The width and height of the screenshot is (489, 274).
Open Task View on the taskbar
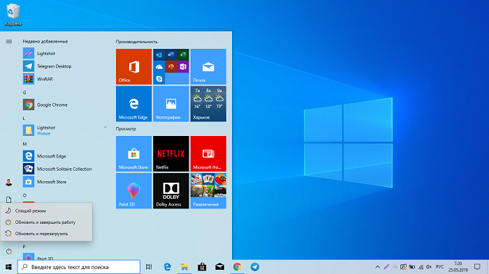(149, 267)
